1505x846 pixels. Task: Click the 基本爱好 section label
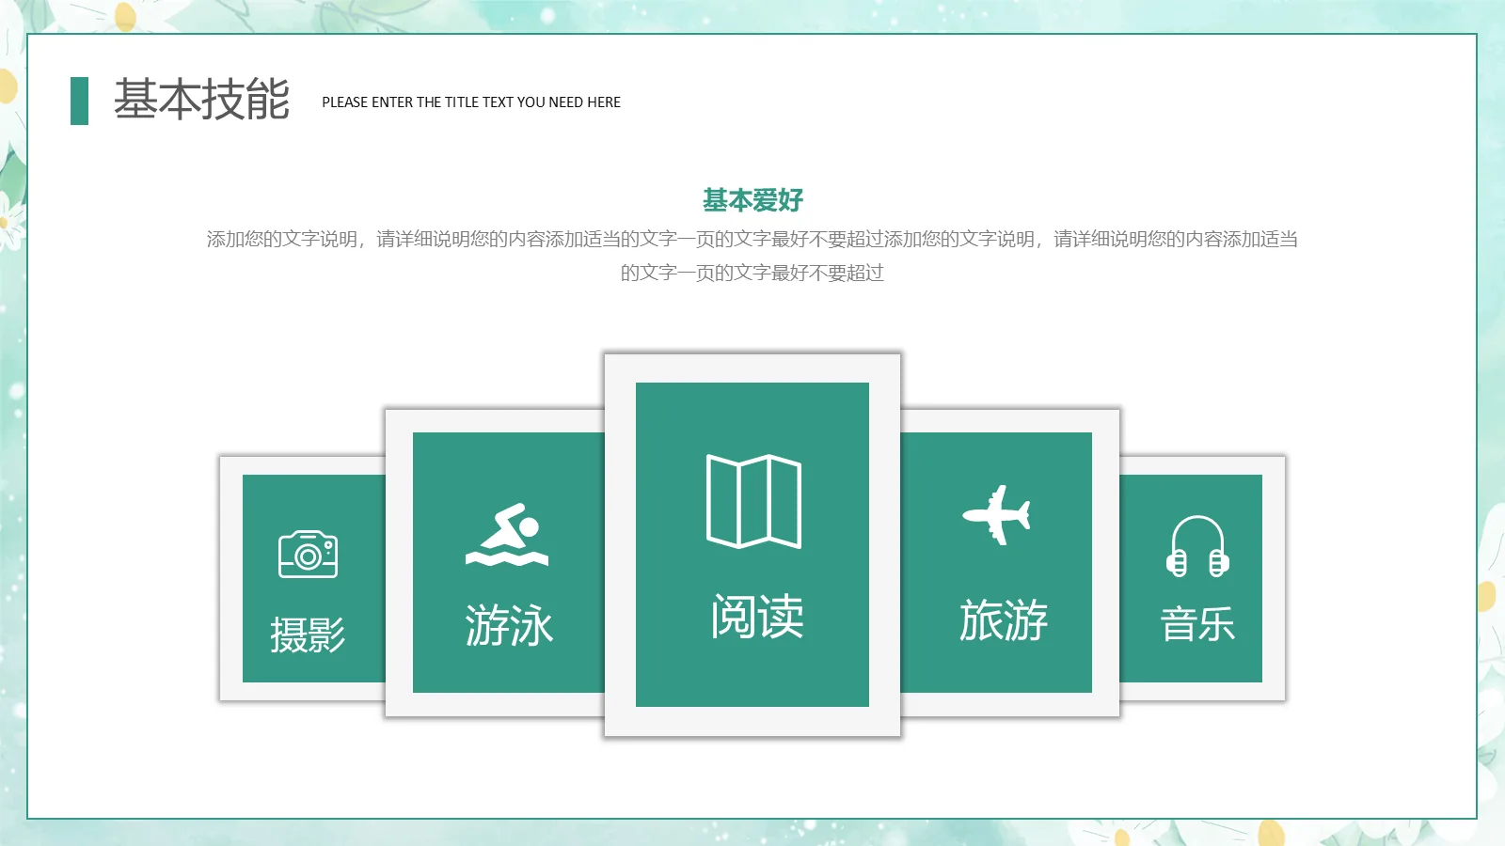pyautogui.click(x=751, y=200)
